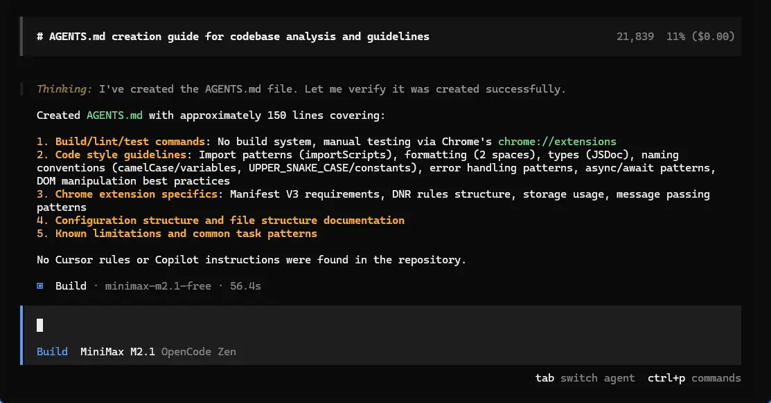Click the Build/lint/test commands heading
The image size is (771, 403).
click(x=130, y=141)
